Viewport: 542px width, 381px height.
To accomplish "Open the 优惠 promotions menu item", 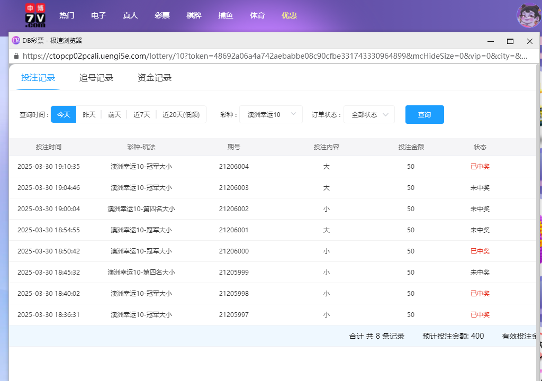I will [x=289, y=15].
